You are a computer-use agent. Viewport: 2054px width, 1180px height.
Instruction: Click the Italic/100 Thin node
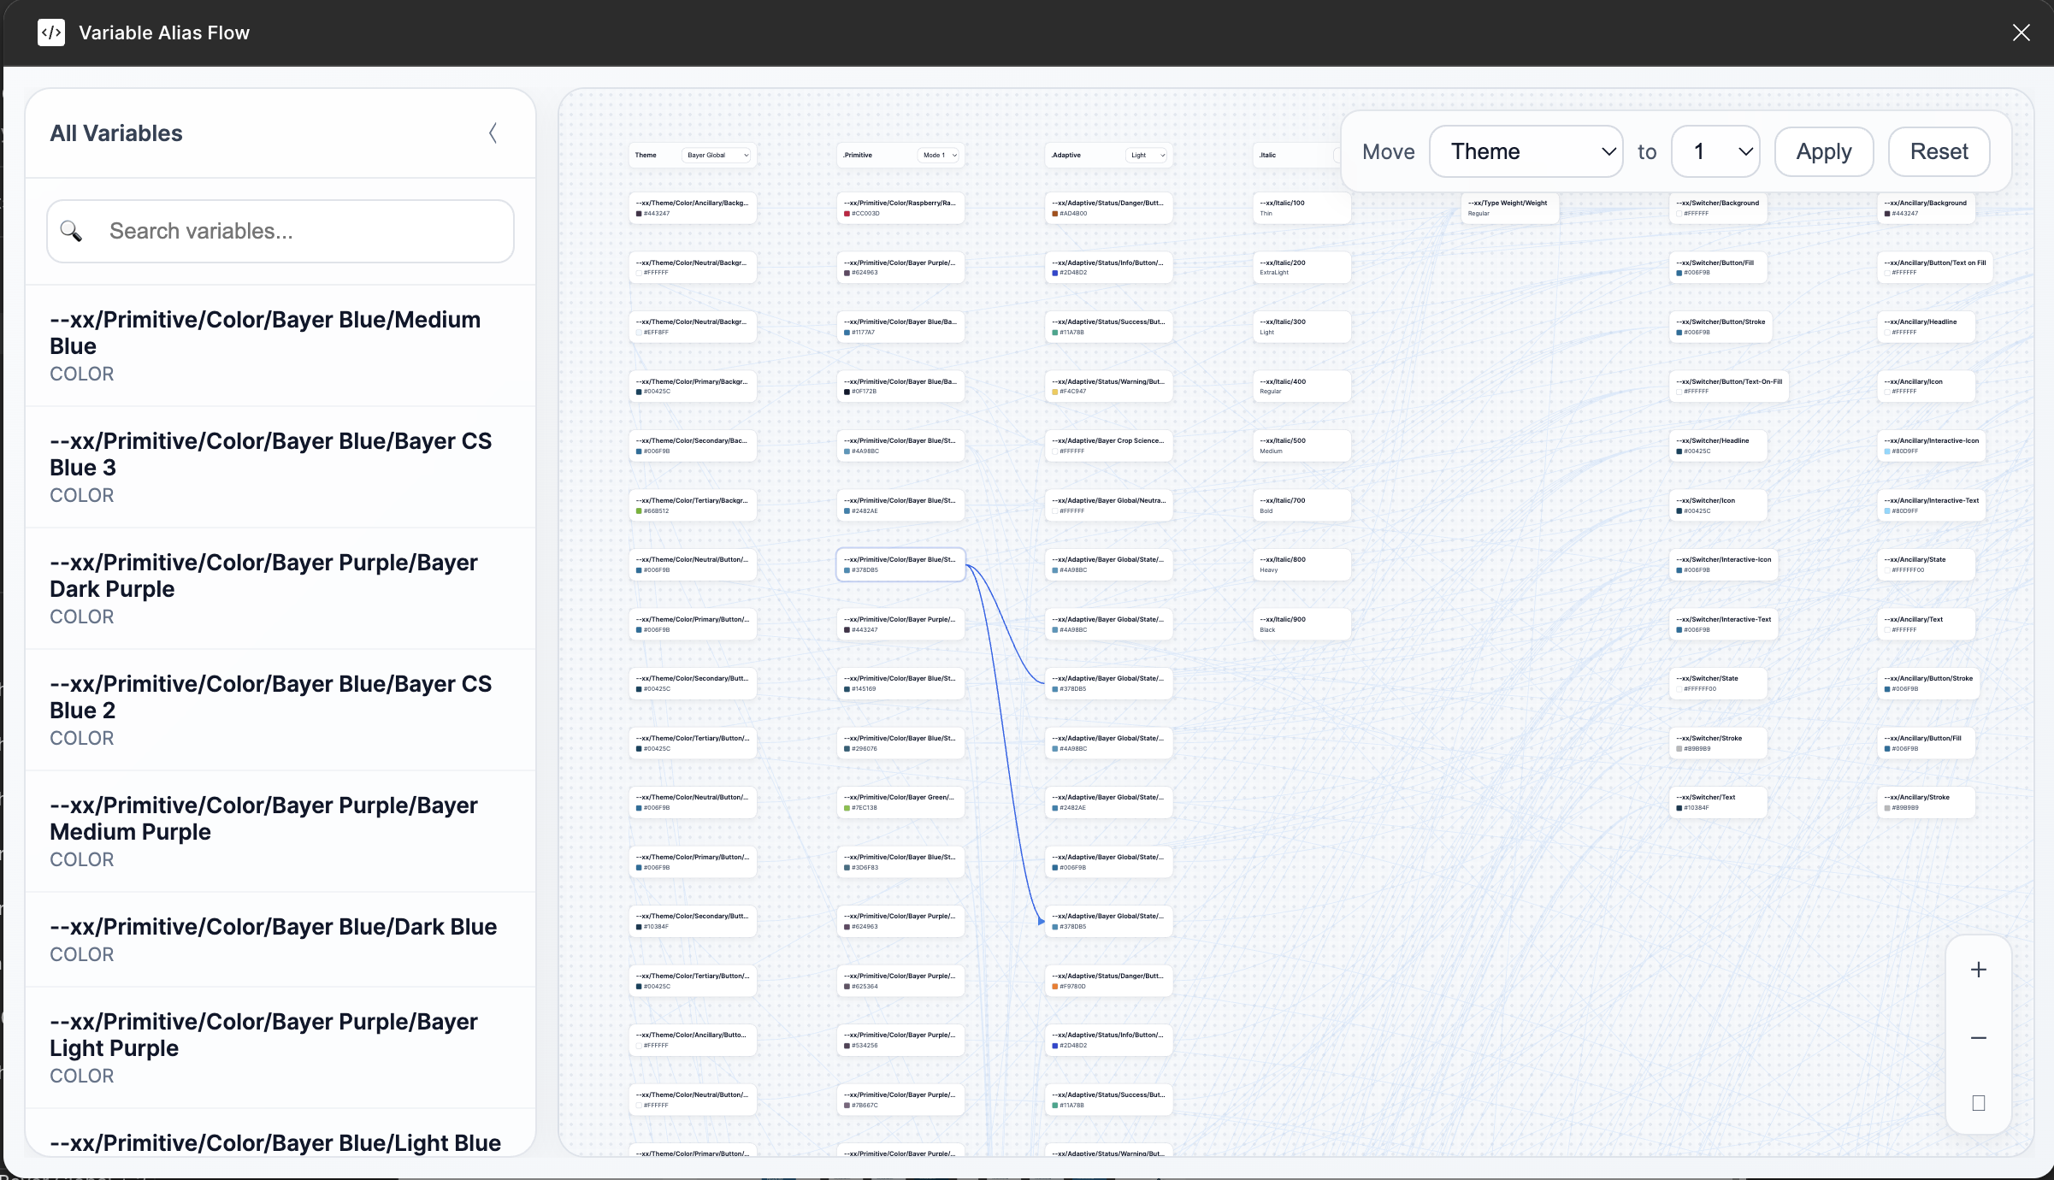click(x=1301, y=208)
